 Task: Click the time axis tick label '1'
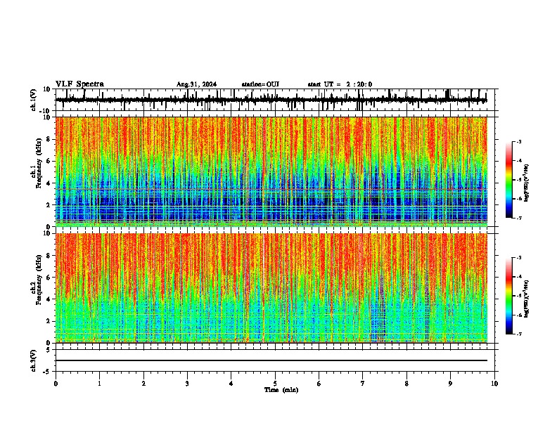[x=99, y=384]
